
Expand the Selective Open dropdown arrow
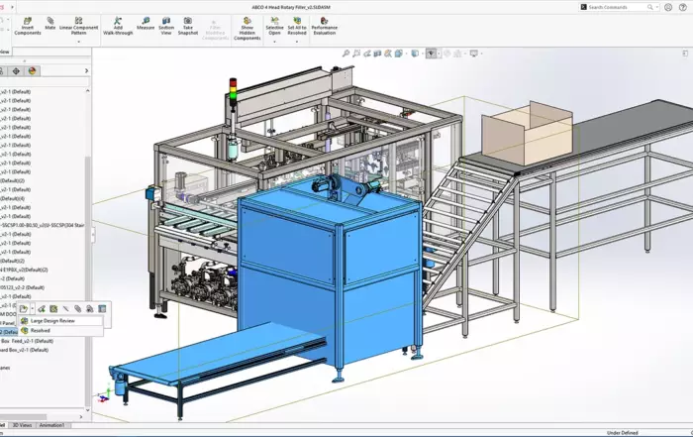click(x=274, y=42)
